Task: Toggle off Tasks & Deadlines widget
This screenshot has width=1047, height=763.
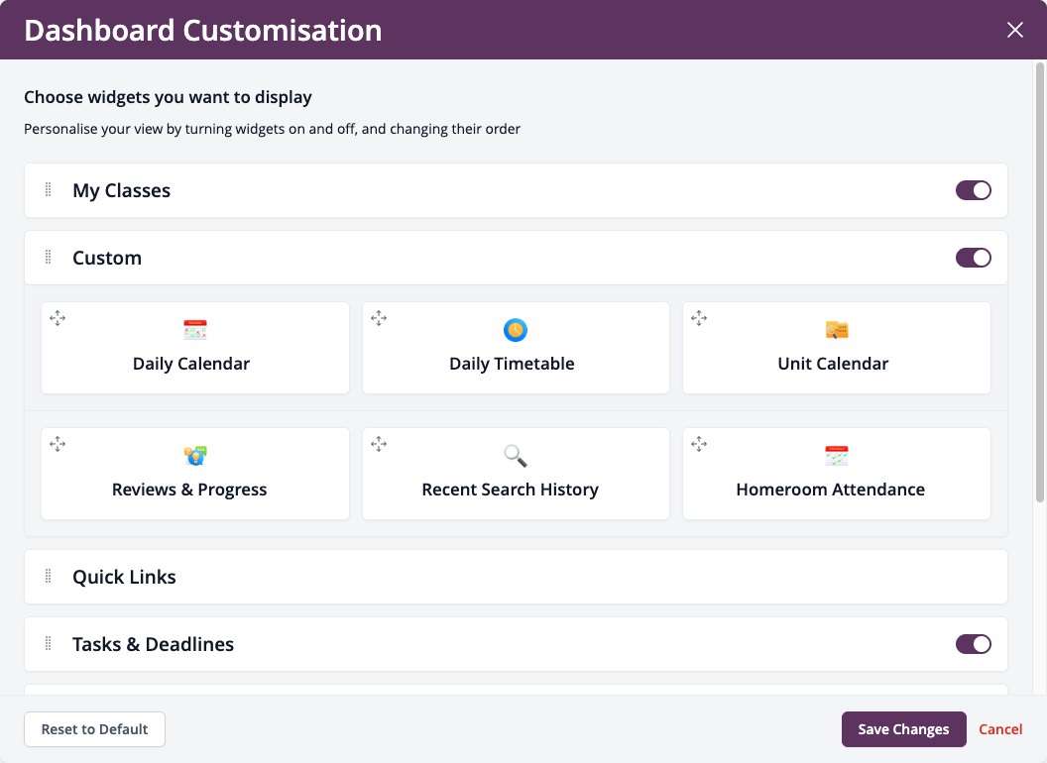Action: tap(973, 644)
